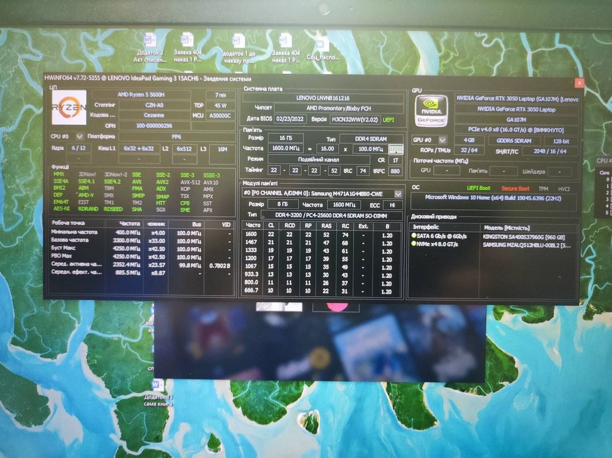The height and width of the screenshot is (458, 612).
Task: Click the AVX2 feature flag
Action: pyautogui.click(x=162, y=182)
